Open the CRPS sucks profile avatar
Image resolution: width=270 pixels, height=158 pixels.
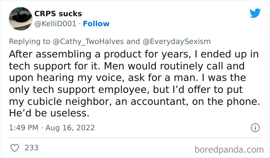20,18
